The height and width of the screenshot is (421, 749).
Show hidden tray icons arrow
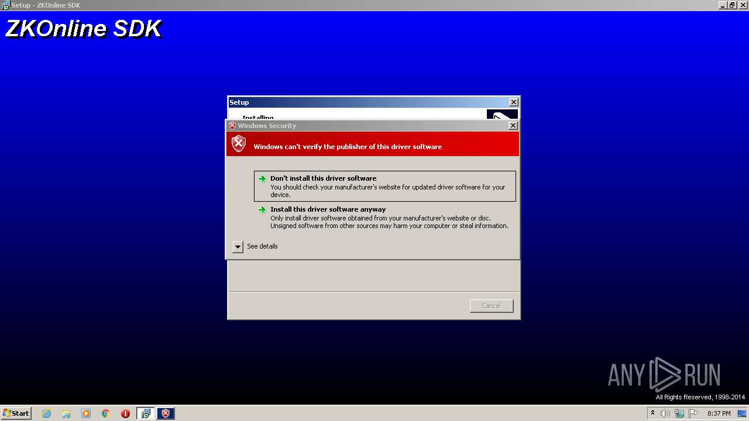point(652,413)
